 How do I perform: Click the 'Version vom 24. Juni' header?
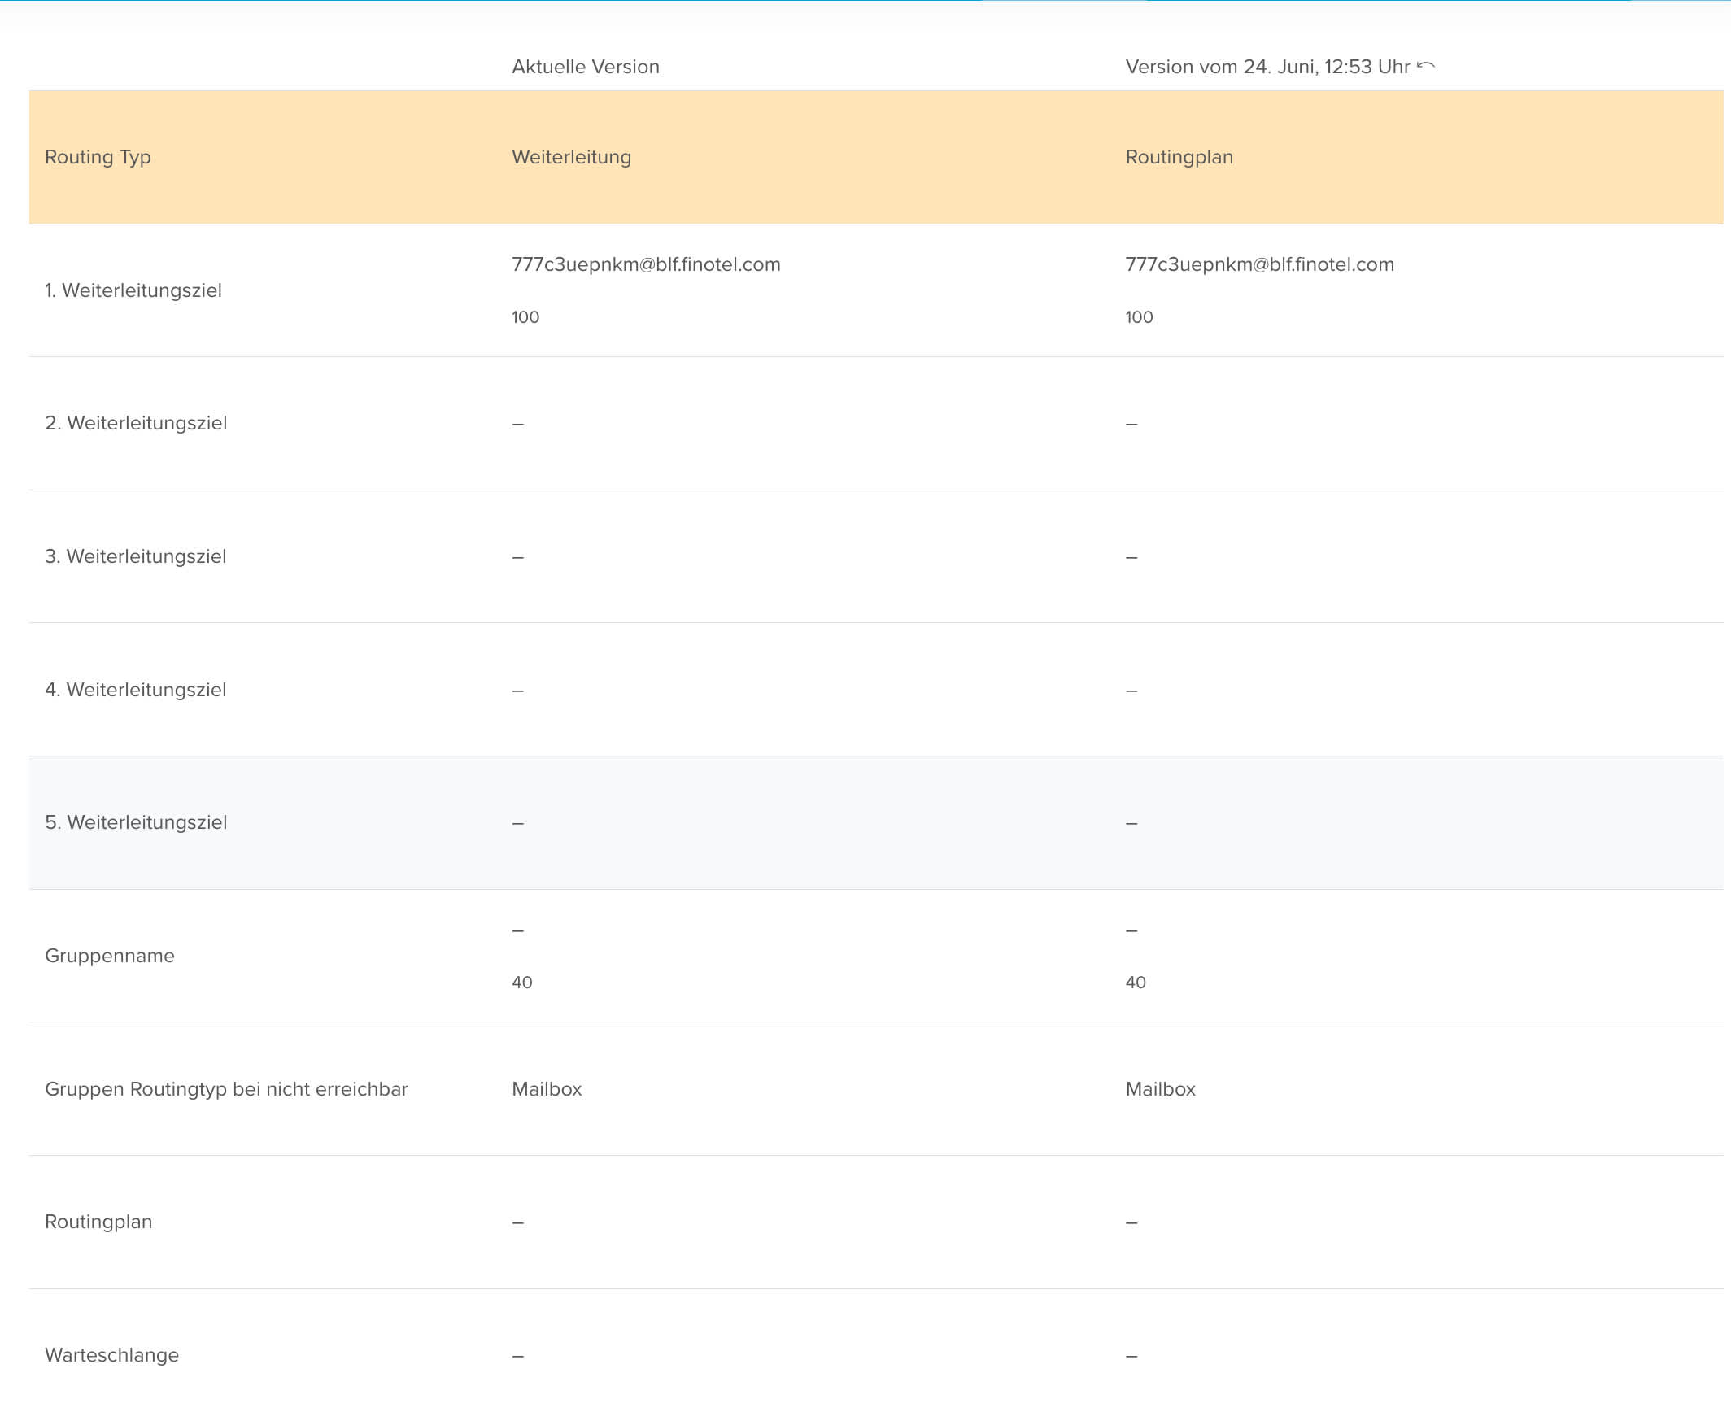click(x=1267, y=67)
